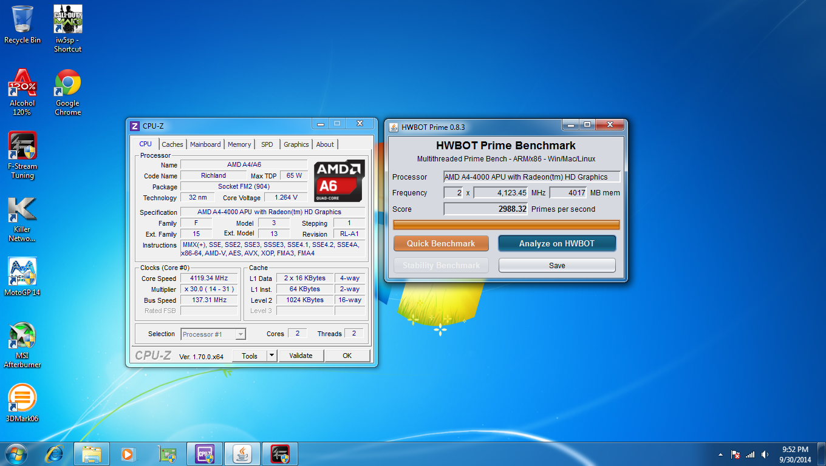Open the F-Stream Tuning desktop icon
The image size is (826, 466).
click(x=22, y=155)
